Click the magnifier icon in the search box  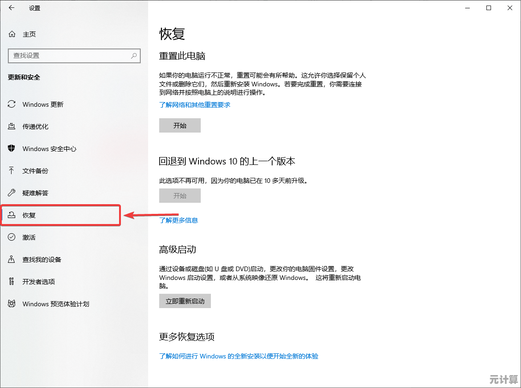click(x=133, y=55)
